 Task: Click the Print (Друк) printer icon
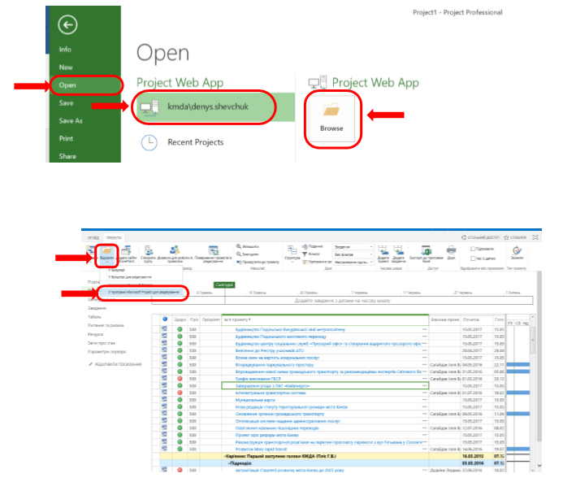(451, 252)
